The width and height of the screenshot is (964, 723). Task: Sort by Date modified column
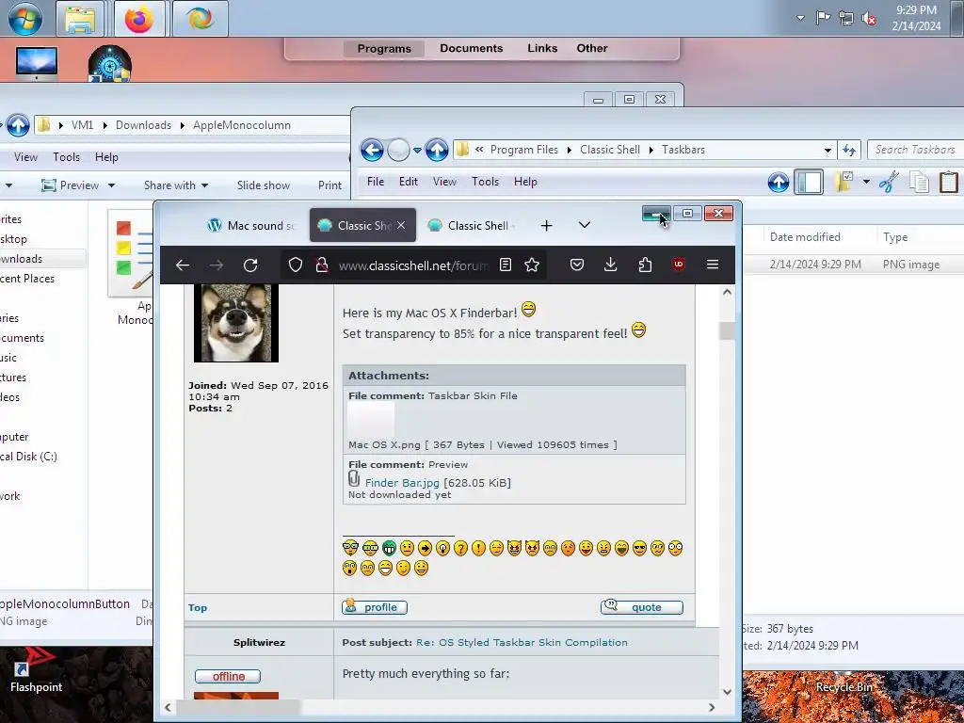point(805,236)
